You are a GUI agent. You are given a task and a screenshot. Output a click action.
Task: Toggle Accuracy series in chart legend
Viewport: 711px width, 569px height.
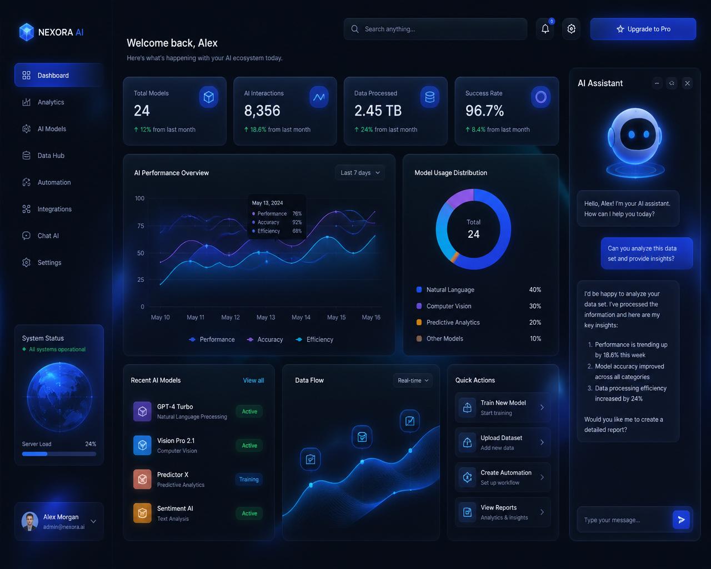coord(265,340)
